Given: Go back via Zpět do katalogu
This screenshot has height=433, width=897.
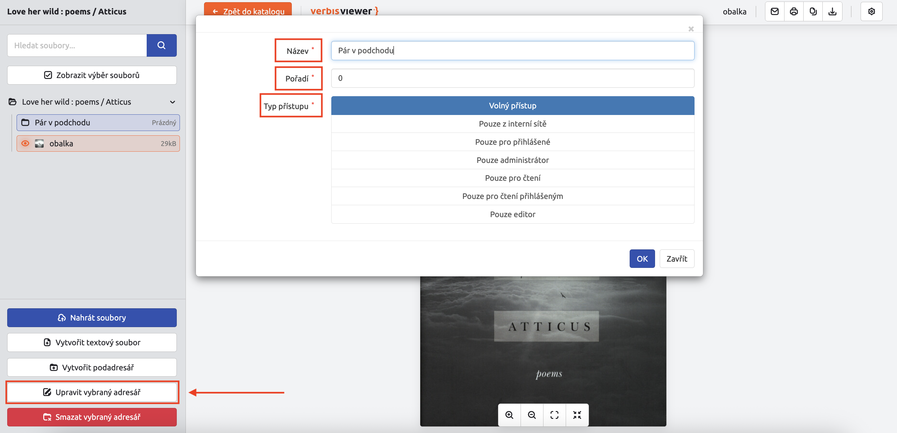Looking at the screenshot, I should pyautogui.click(x=248, y=10).
